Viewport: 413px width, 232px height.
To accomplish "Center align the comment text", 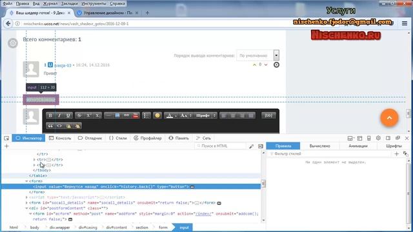I will 233,115.
